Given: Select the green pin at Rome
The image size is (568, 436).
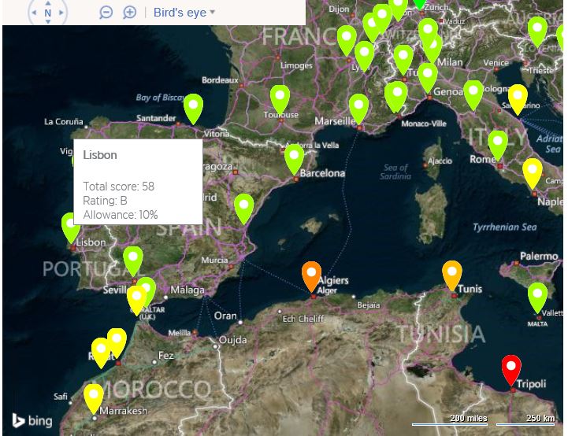Looking at the screenshot, I should [x=497, y=143].
